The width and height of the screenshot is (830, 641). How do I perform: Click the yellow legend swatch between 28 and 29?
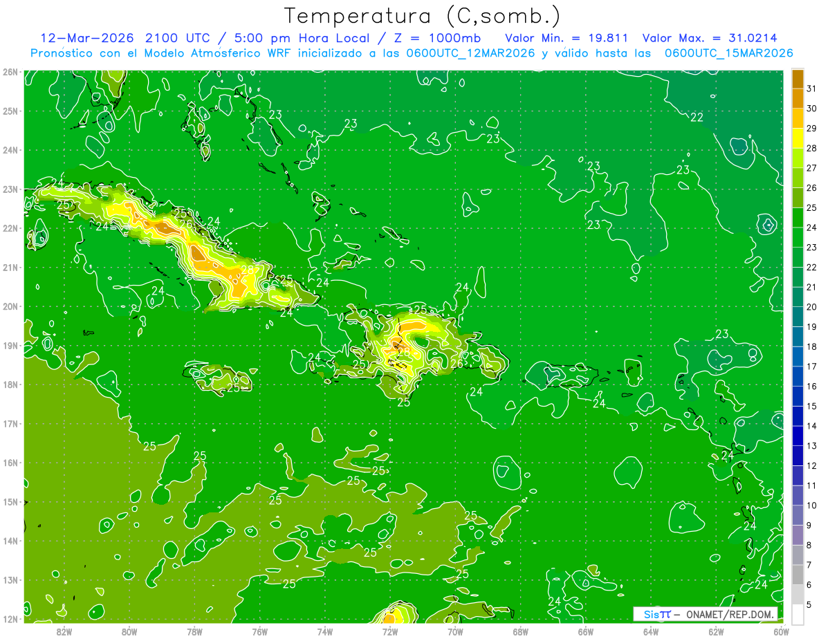click(797, 138)
